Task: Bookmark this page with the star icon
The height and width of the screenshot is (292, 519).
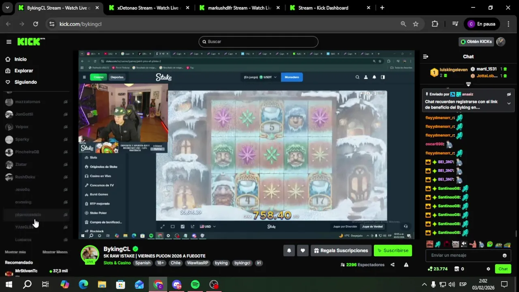Action: pos(416,24)
